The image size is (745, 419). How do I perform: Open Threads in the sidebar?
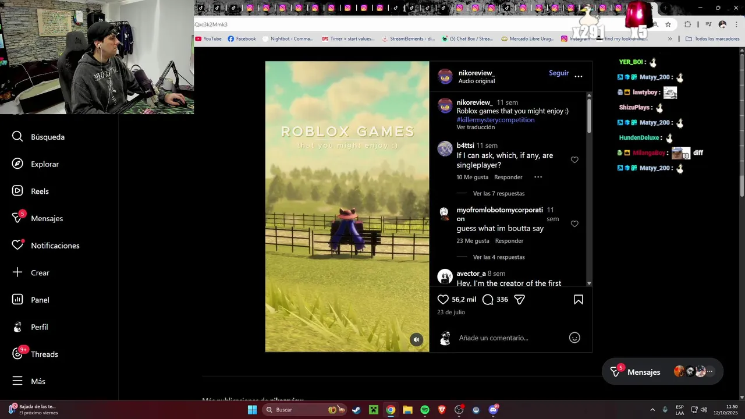pyautogui.click(x=35, y=354)
